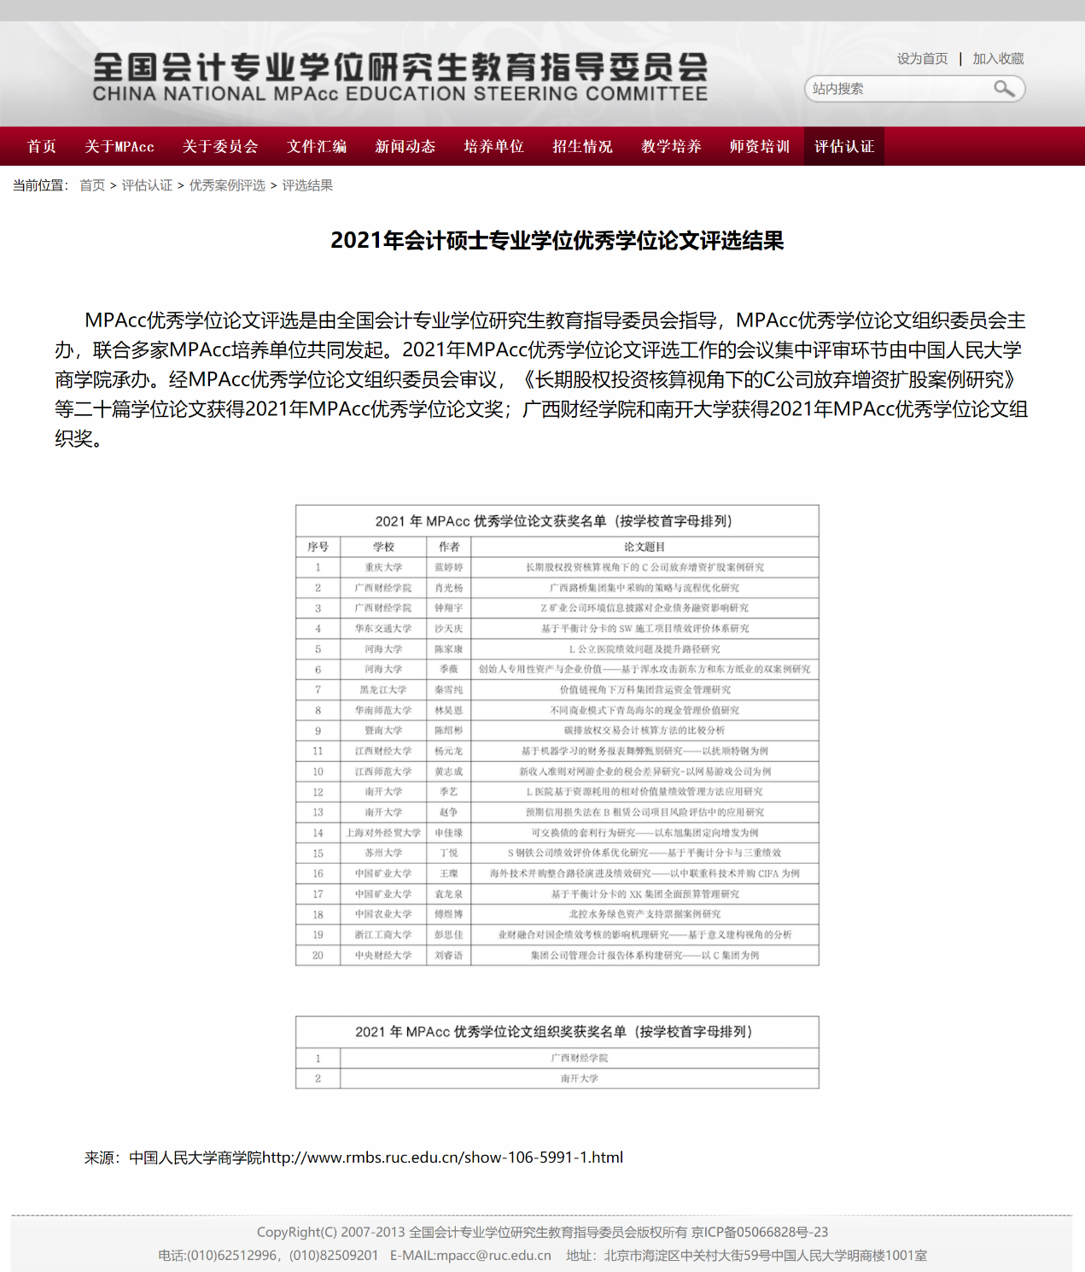This screenshot has width=1085, height=1272.
Task: Select the 关于委员会 navigation item
Action: tap(220, 146)
